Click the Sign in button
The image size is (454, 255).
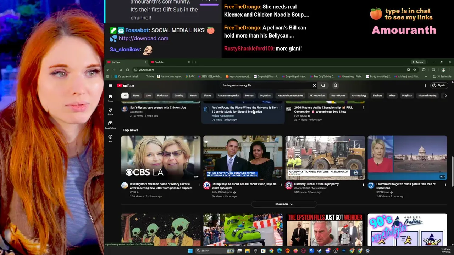click(439, 85)
